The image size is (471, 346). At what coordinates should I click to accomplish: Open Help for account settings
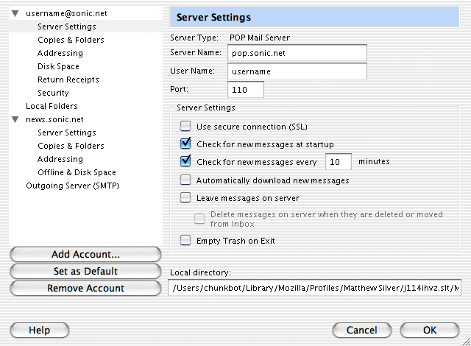point(40,330)
